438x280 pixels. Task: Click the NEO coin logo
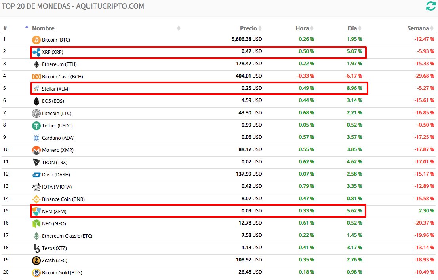tap(36, 224)
